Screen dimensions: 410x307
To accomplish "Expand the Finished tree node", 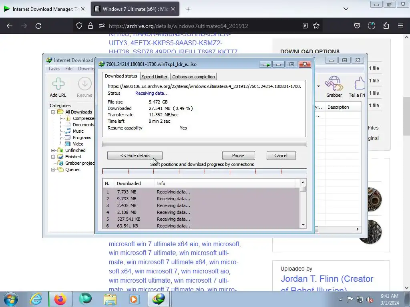I will [53, 157].
